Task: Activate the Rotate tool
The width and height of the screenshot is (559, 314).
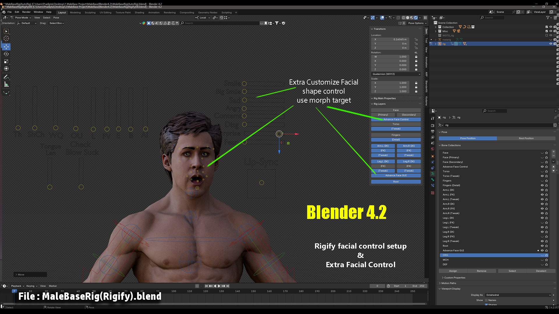Action: click(x=6, y=54)
